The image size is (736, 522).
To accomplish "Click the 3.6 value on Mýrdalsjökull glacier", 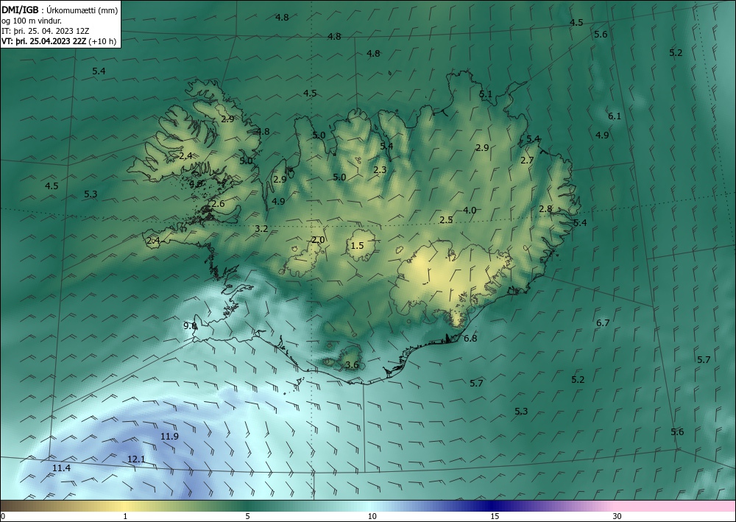I will click(352, 364).
